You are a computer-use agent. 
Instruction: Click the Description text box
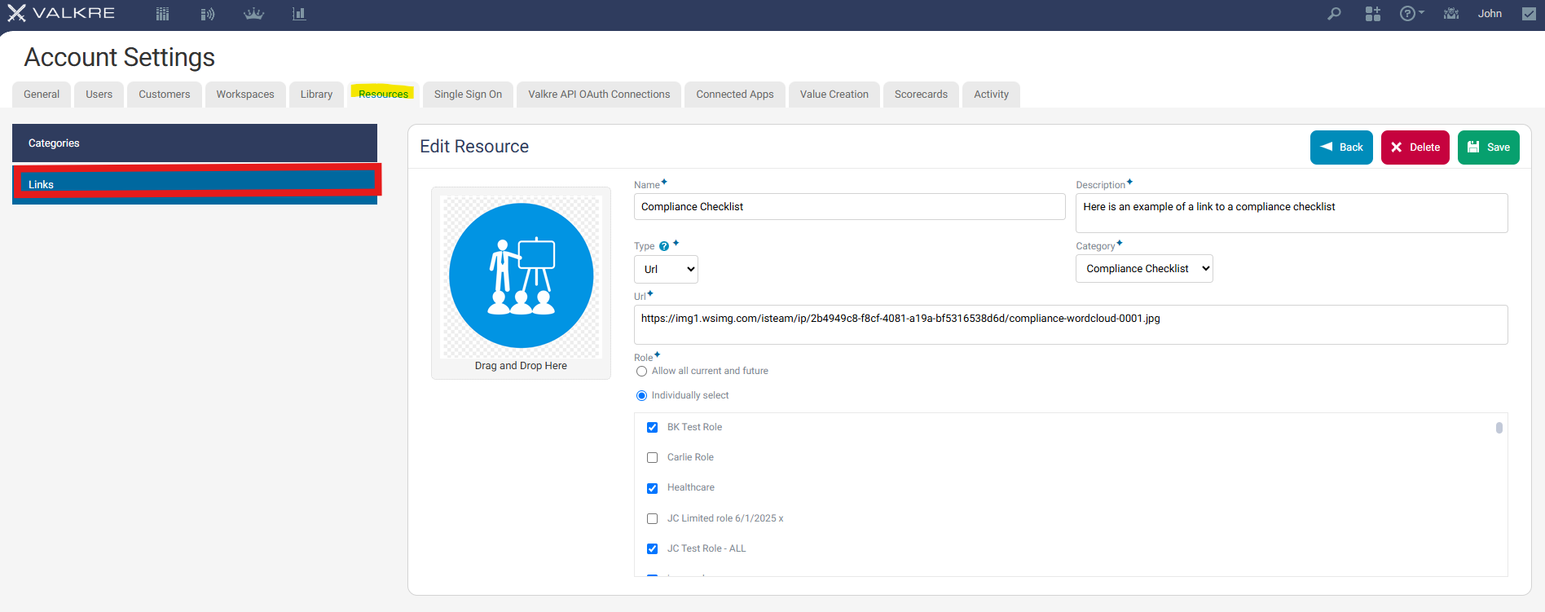[x=1292, y=213]
